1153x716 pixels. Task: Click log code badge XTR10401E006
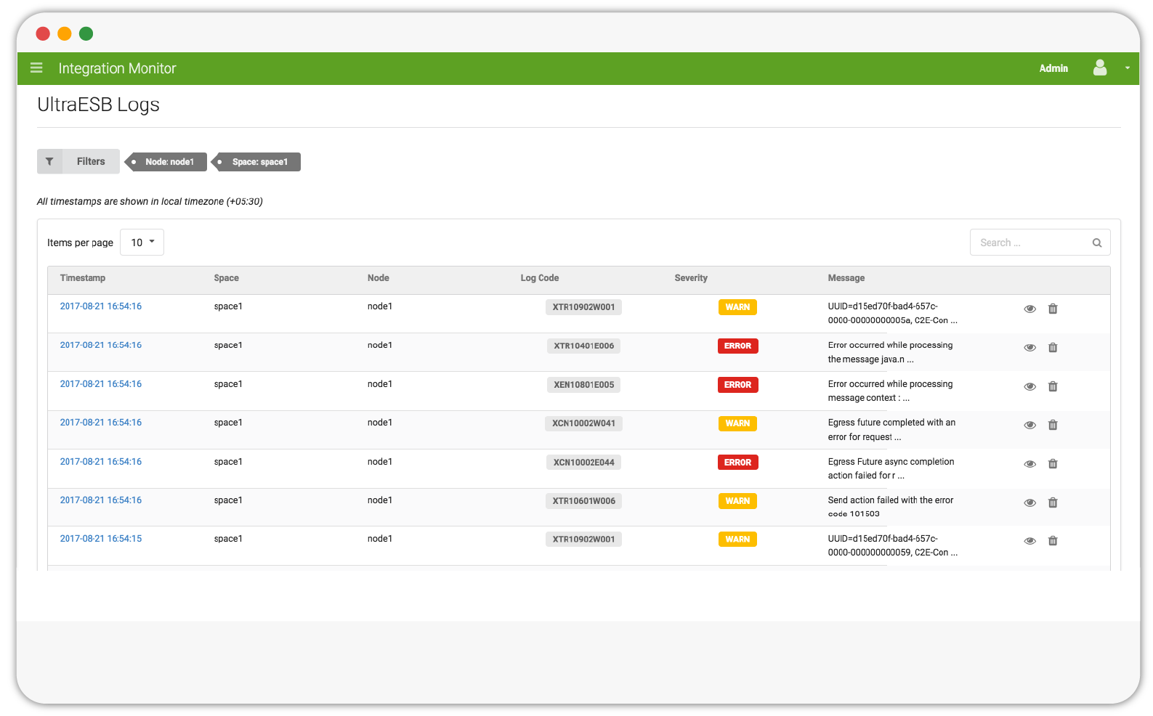(x=583, y=346)
